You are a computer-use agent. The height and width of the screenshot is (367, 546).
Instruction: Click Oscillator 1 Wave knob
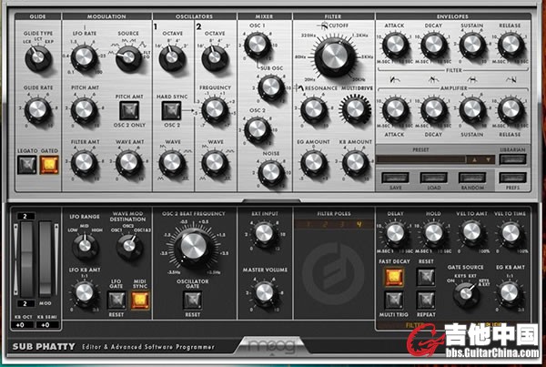(172, 163)
